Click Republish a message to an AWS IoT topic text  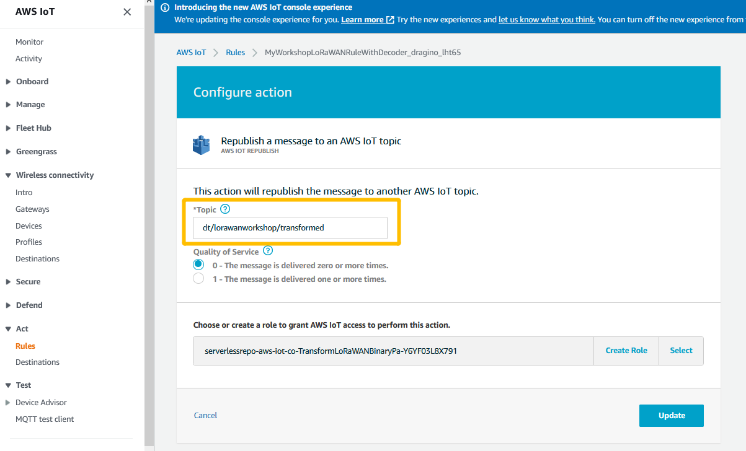pos(311,141)
